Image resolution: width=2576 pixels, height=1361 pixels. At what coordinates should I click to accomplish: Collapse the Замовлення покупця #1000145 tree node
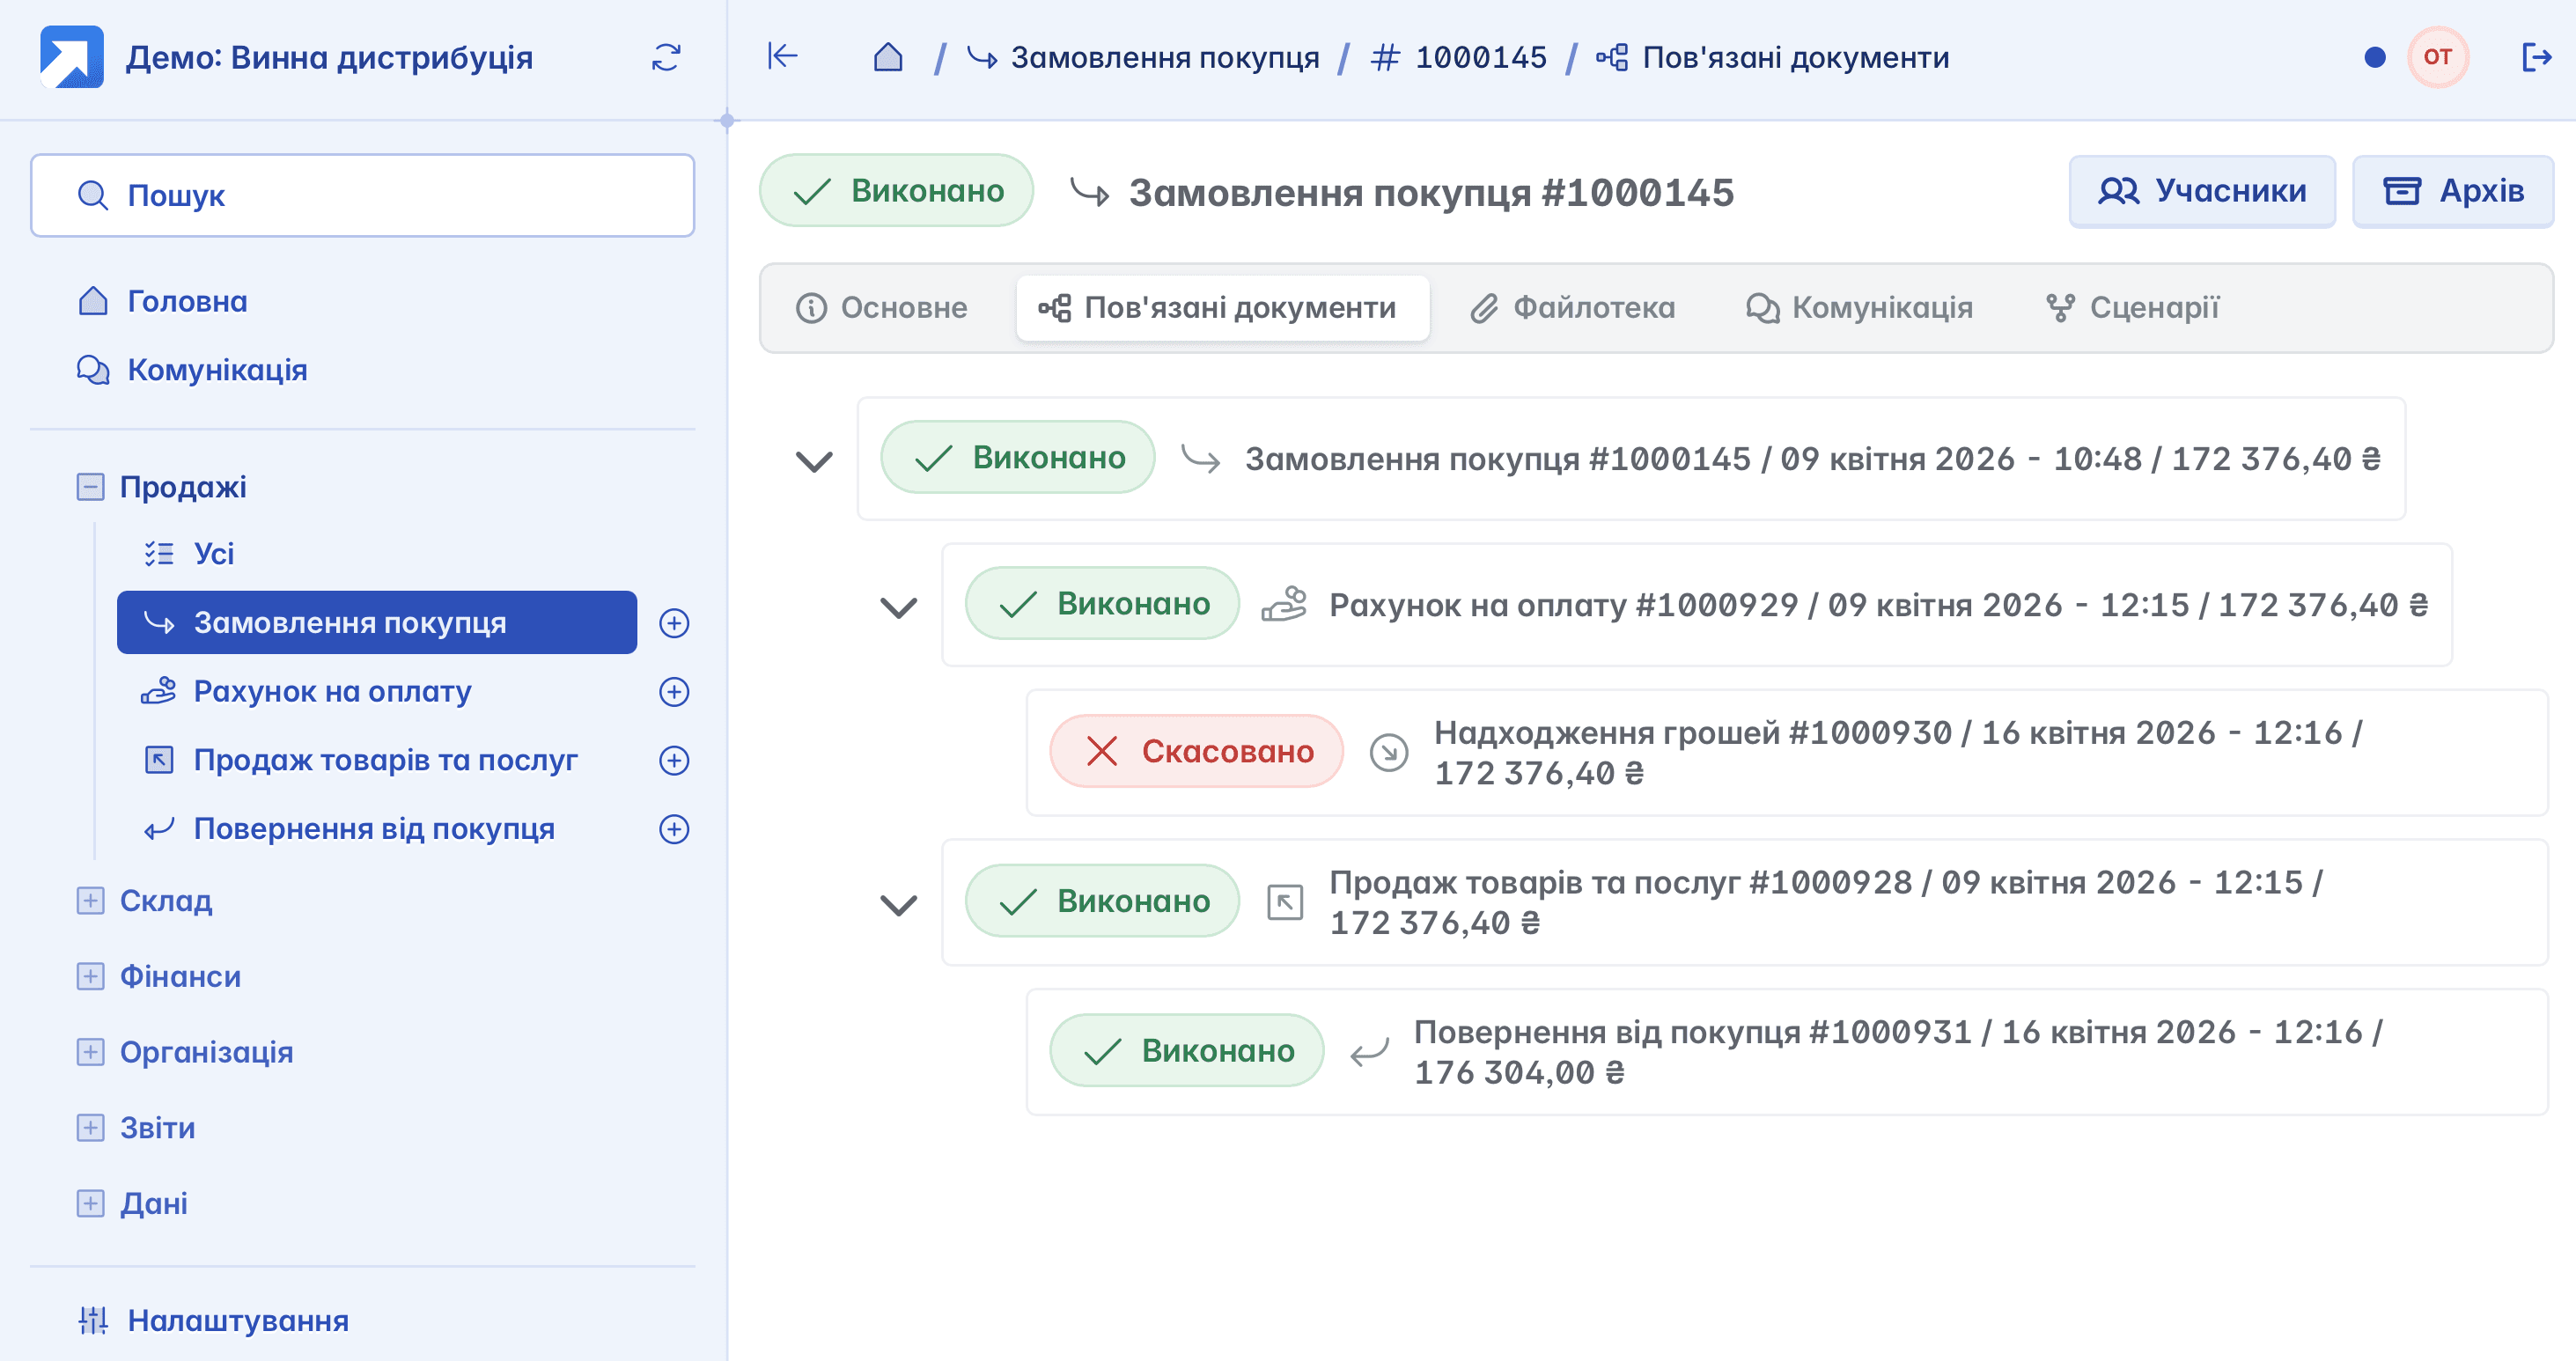click(x=813, y=461)
